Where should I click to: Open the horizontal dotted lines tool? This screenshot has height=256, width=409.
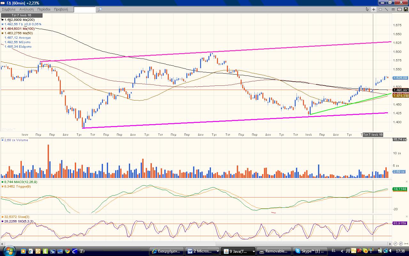pyautogui.click(x=393, y=9)
